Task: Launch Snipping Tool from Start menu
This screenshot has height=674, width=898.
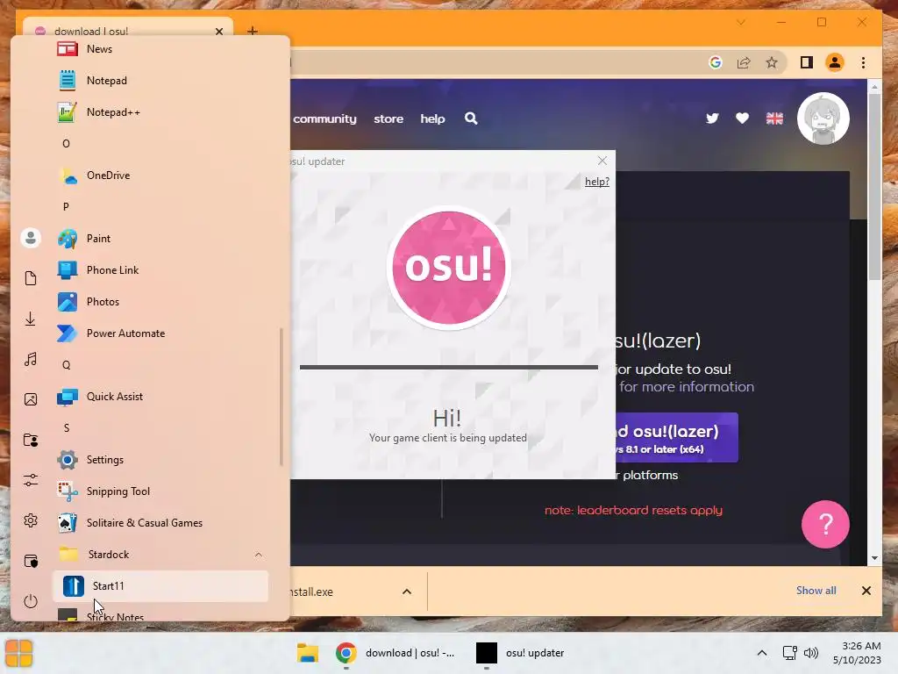Action: [161, 491]
